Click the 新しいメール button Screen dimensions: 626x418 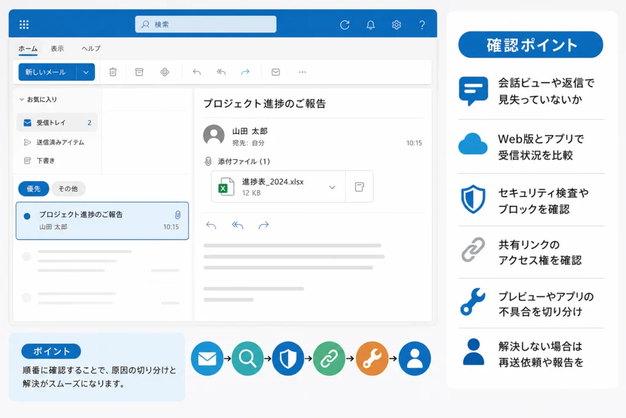[x=48, y=72]
